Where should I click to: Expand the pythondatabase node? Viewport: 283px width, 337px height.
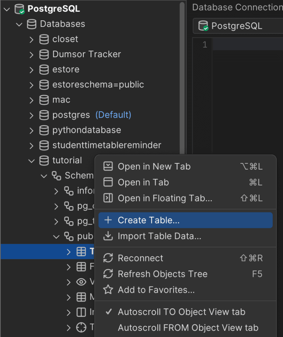pyautogui.click(x=32, y=130)
